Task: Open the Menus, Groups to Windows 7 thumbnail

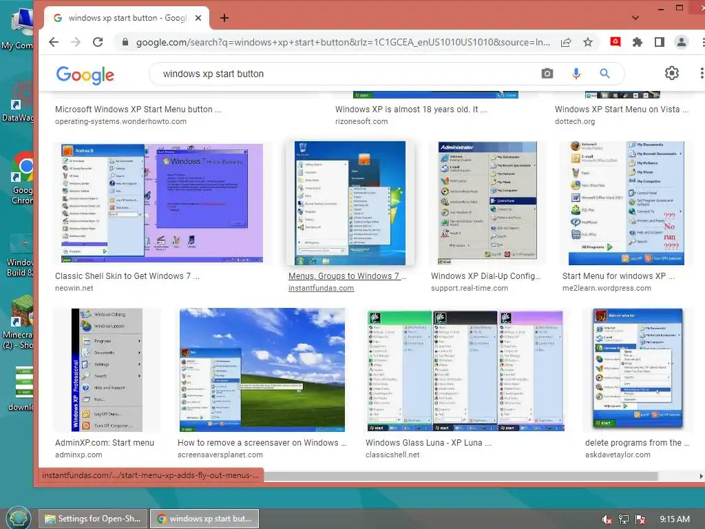Action: tap(350, 203)
